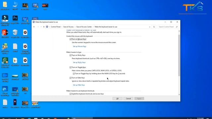Go to Control Panel breadcrumb
Image resolution: width=212 pixels, height=119 pixels.
click(56, 27)
